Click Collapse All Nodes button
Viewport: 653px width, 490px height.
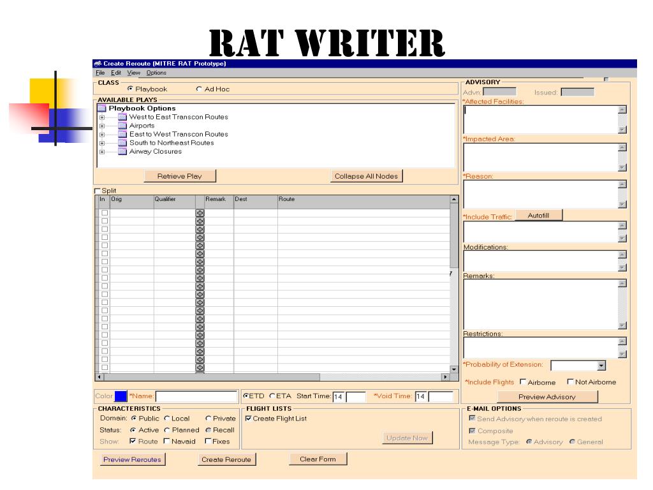point(366,176)
